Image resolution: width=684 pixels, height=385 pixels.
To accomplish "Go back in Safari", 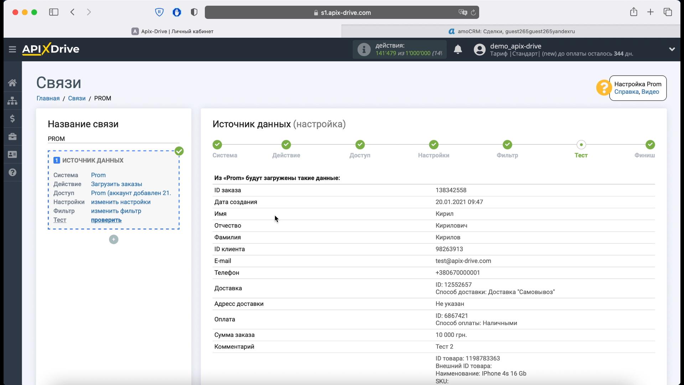I will (73, 12).
